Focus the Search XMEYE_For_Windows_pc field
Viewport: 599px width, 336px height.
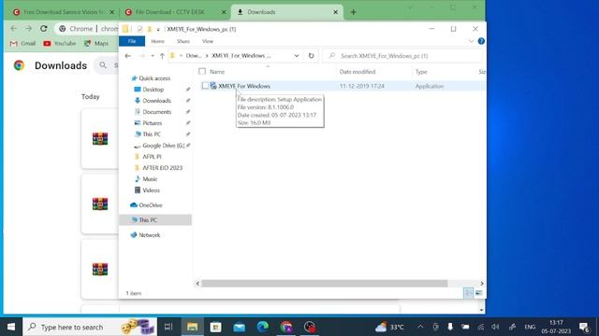click(x=402, y=56)
